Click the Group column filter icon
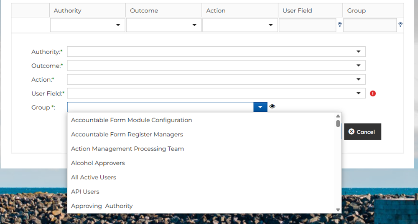418x224 pixels. point(400,25)
